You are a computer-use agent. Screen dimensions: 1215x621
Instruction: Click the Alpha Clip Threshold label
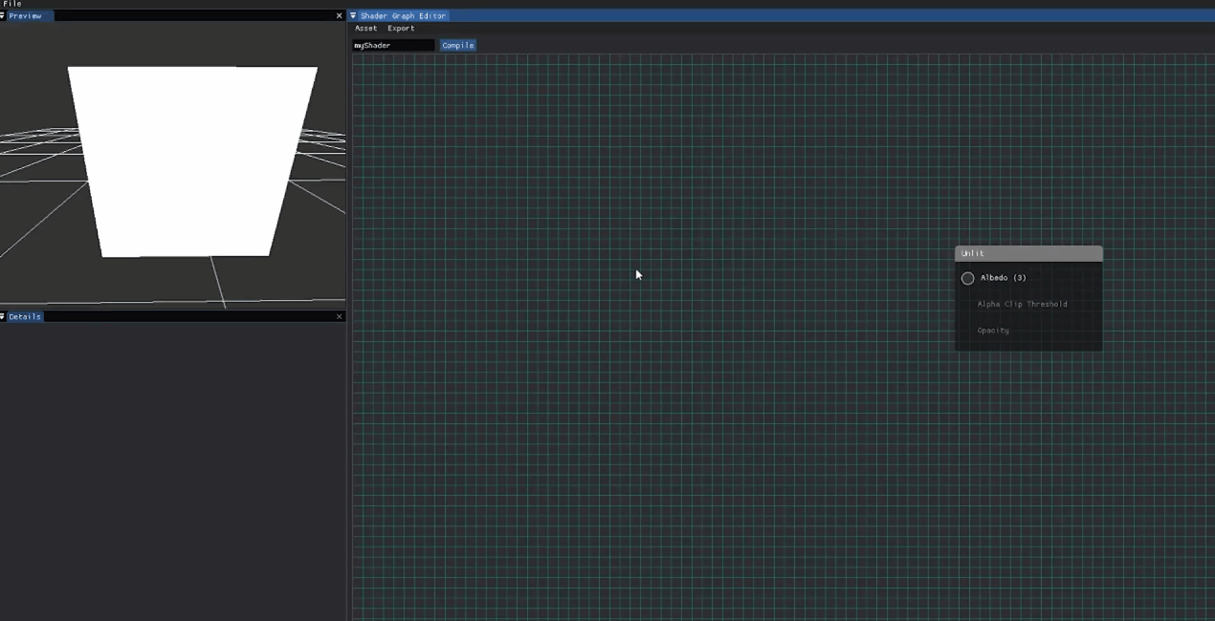point(1022,304)
